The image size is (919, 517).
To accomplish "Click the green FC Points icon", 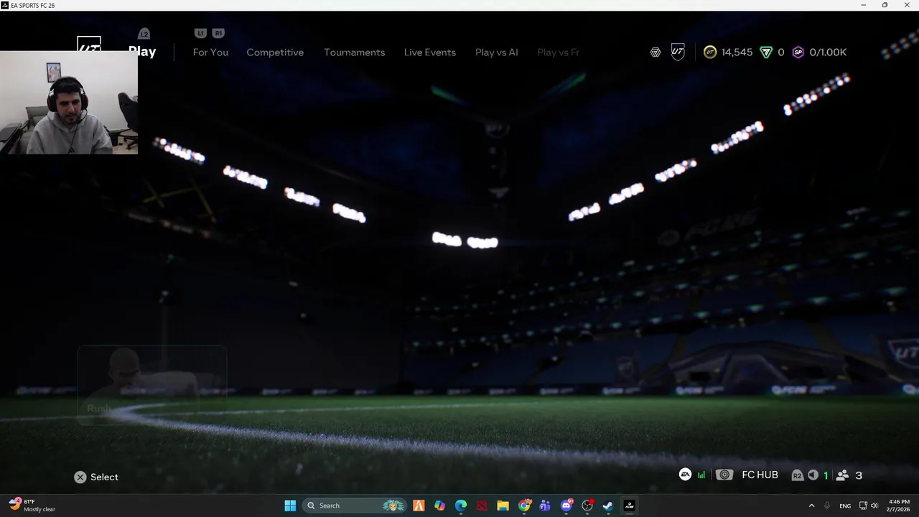I will 766,52.
